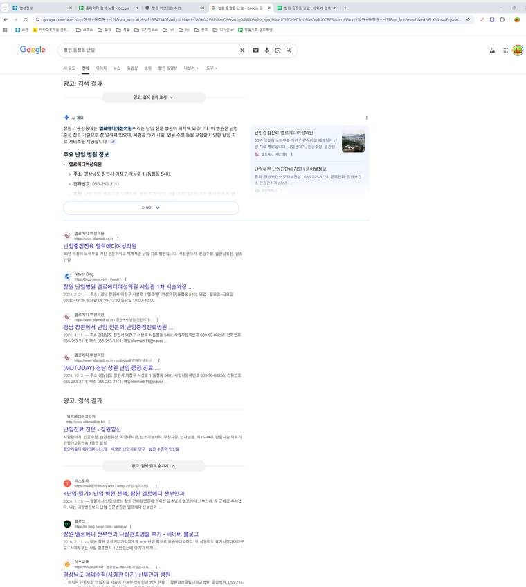
Task: Bookmark this page with the star
Action: point(468,19)
